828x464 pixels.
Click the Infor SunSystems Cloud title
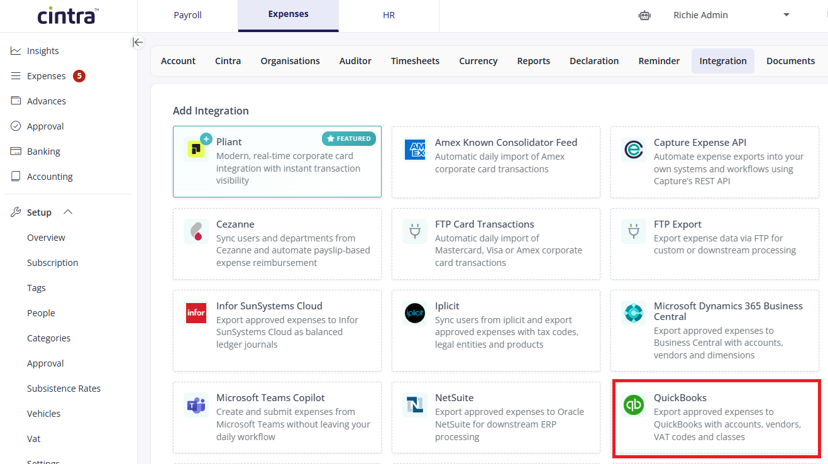coord(269,306)
